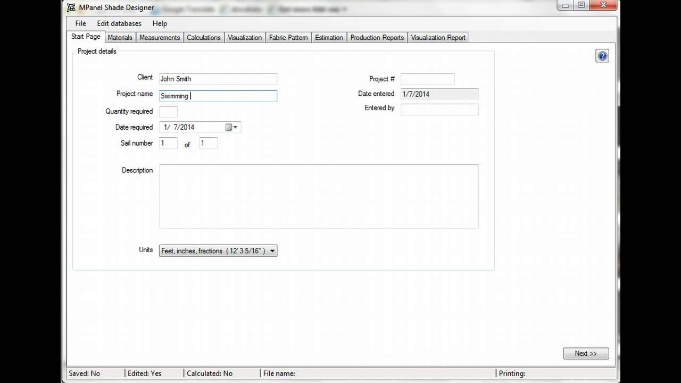The height and width of the screenshot is (383, 681).
Task: Click the Entered by input field
Action: (x=439, y=109)
